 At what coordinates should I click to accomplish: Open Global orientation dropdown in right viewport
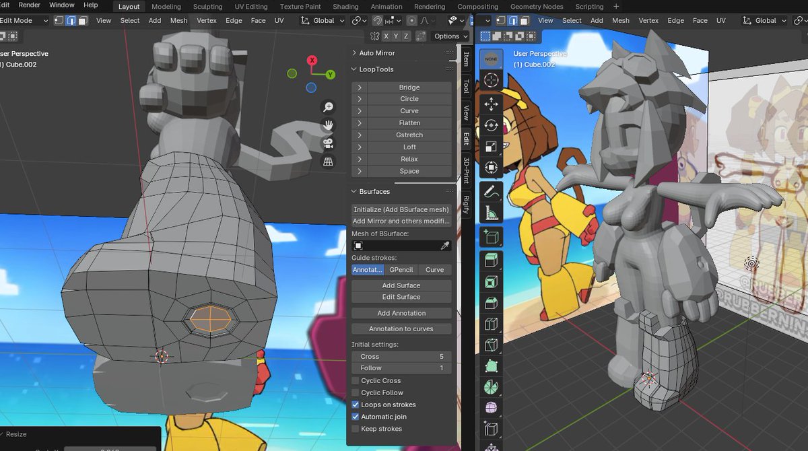(x=766, y=21)
